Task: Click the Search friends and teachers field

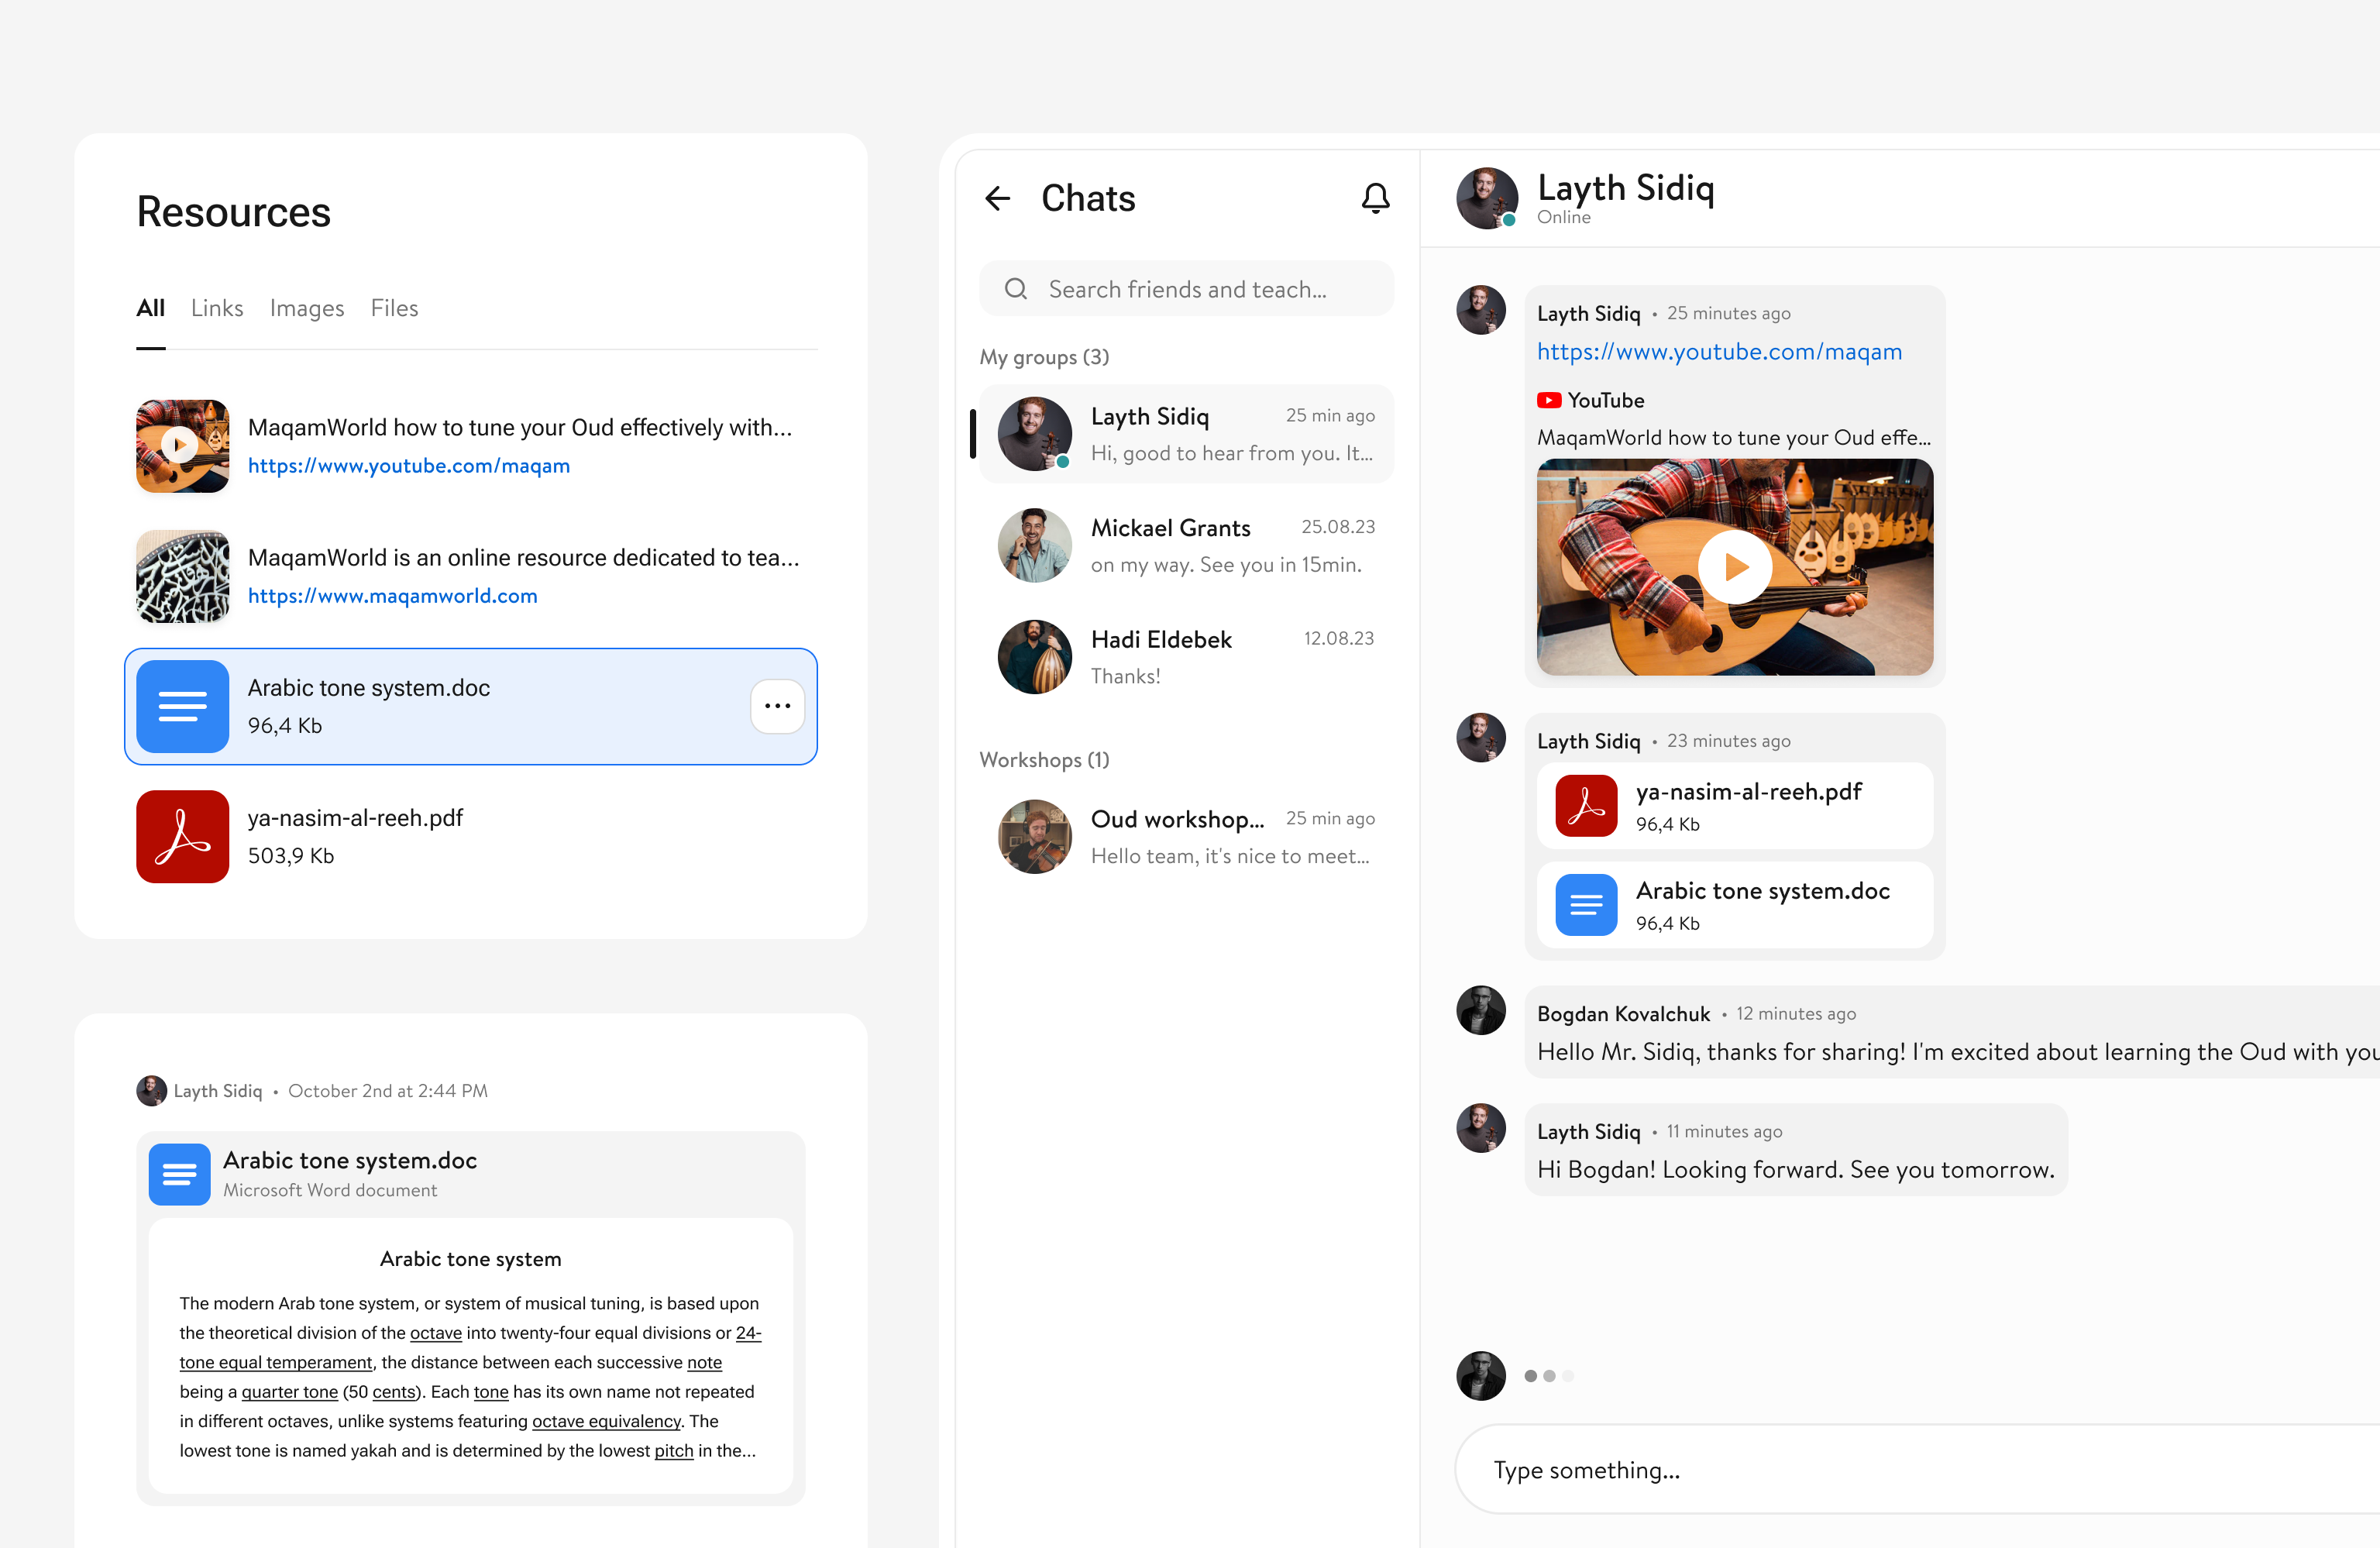Action: click(1187, 289)
